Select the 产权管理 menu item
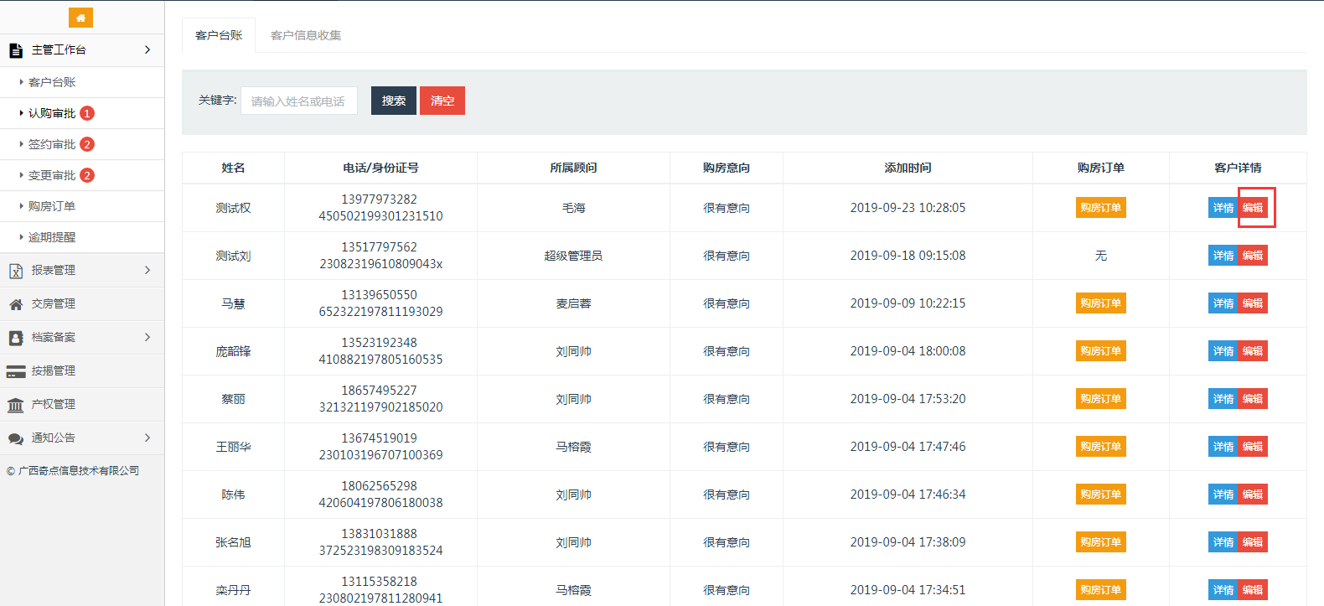 pos(82,404)
